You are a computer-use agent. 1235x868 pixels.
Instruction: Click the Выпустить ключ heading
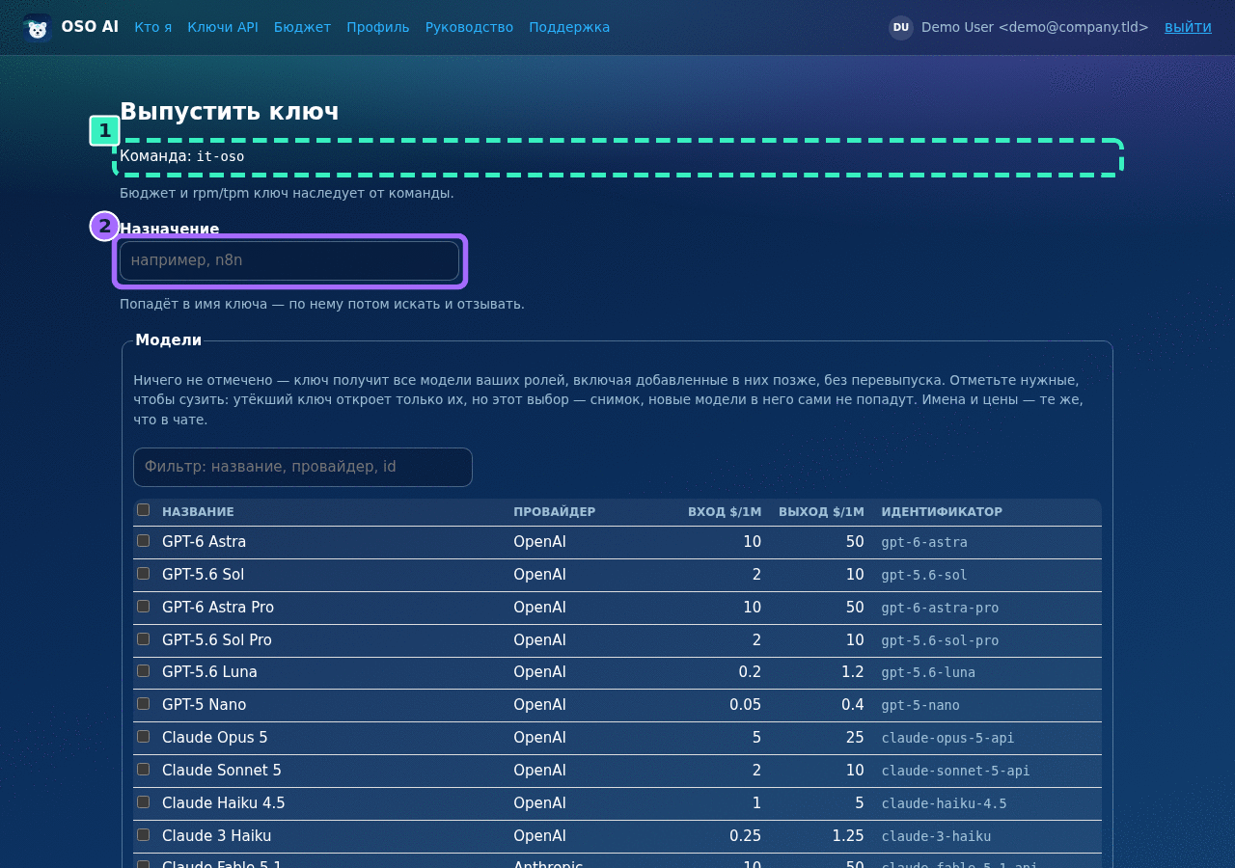pyautogui.click(x=230, y=111)
